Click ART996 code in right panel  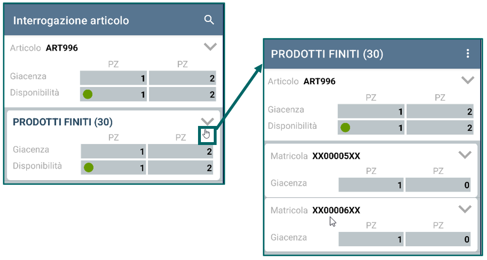coord(319,81)
